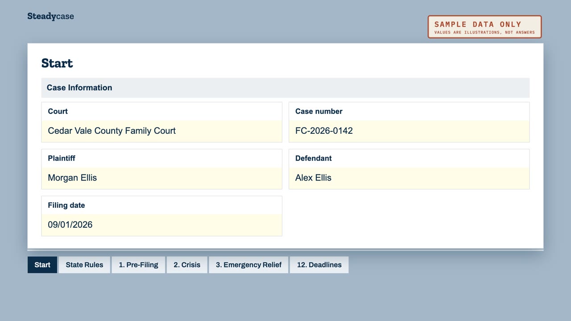Click the Case number input field
The width and height of the screenshot is (571, 321).
[x=409, y=131]
